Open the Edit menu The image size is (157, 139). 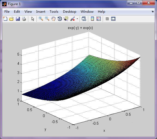17,12
